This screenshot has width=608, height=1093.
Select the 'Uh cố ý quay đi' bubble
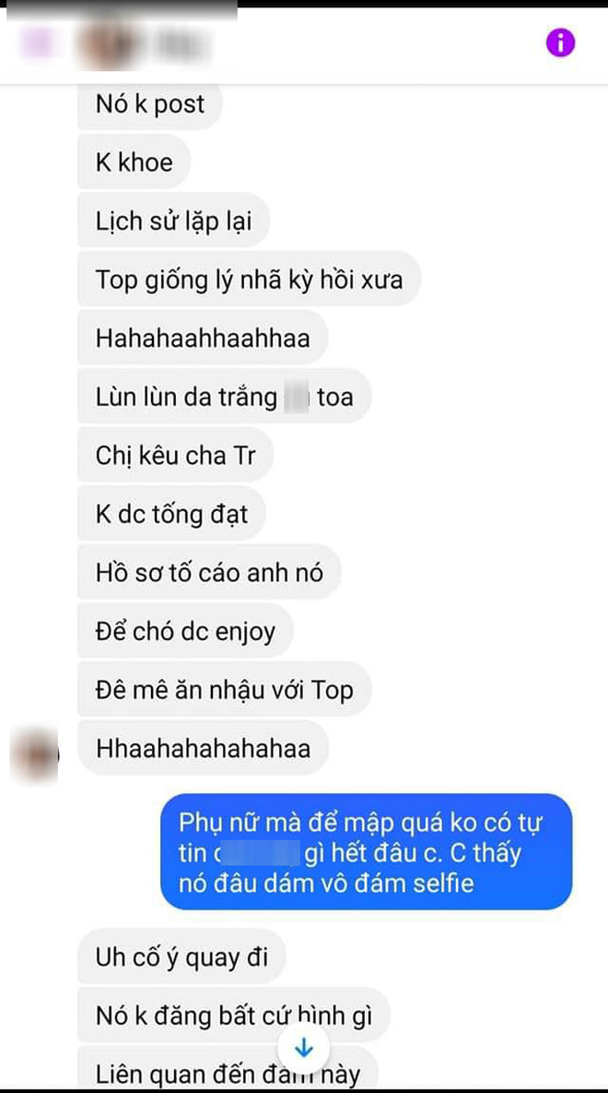tap(181, 957)
